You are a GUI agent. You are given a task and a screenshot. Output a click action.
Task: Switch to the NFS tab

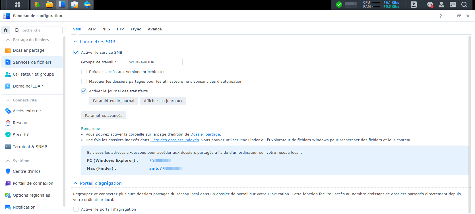[x=106, y=29]
